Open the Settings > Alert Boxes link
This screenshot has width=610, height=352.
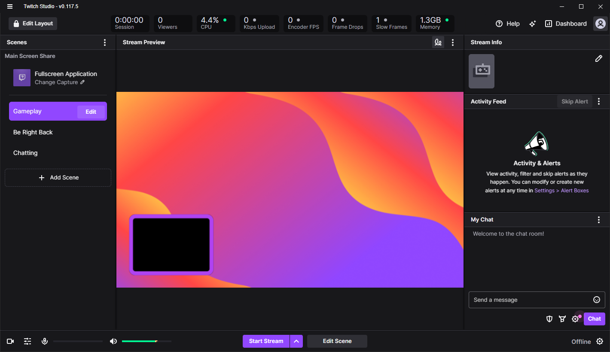pos(561,190)
